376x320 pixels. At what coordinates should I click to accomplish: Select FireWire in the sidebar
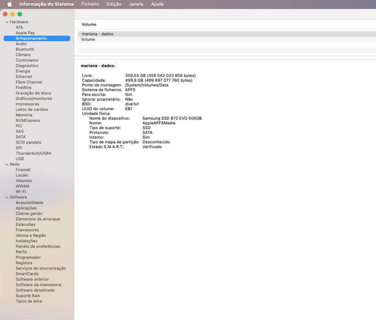[23, 87]
